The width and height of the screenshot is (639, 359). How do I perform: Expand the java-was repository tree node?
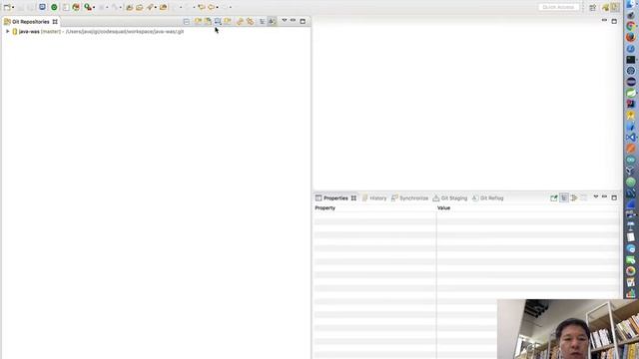pos(7,31)
